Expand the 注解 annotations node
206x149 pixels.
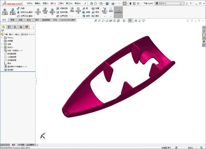2,44
